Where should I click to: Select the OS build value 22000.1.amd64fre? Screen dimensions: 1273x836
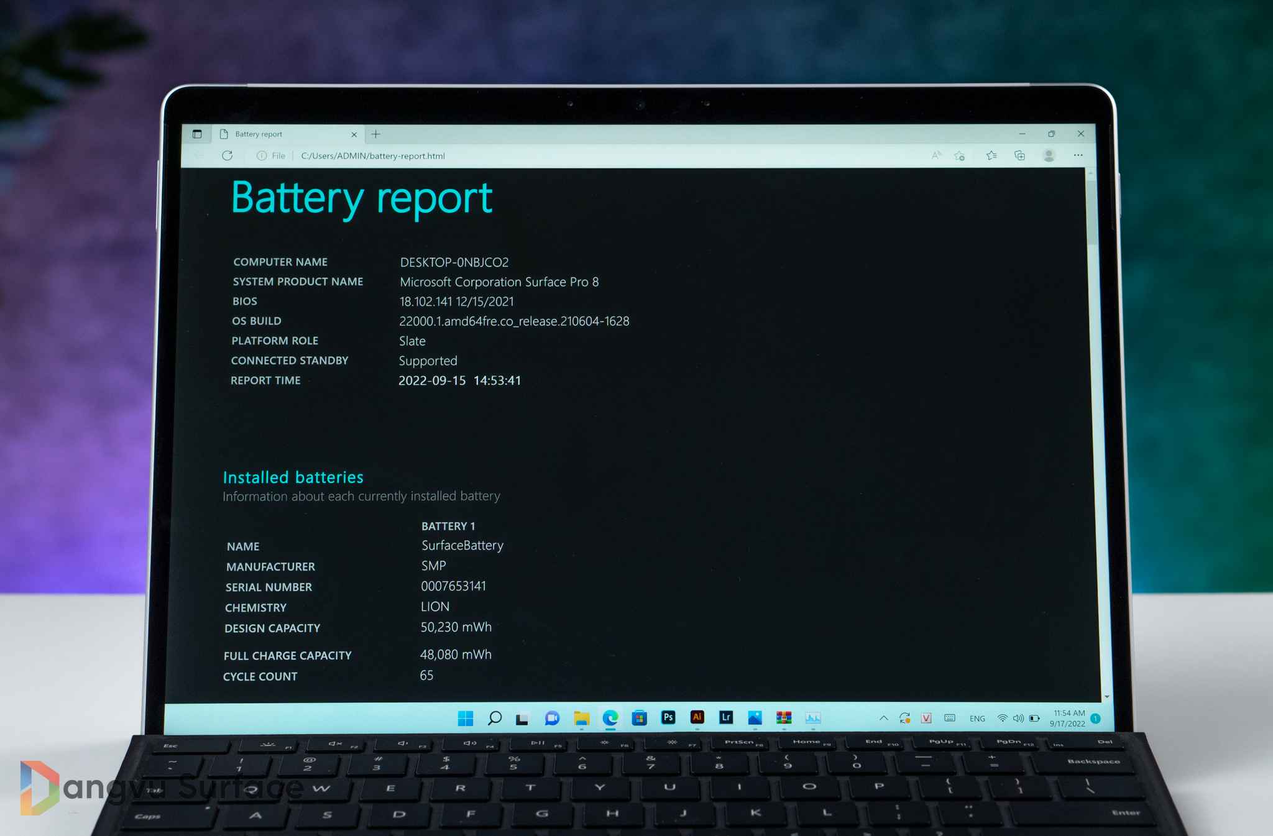coord(514,321)
